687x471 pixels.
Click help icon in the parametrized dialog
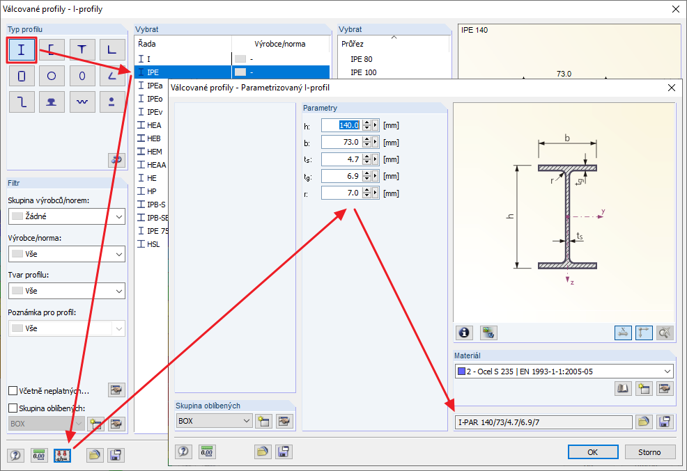coord(183,452)
